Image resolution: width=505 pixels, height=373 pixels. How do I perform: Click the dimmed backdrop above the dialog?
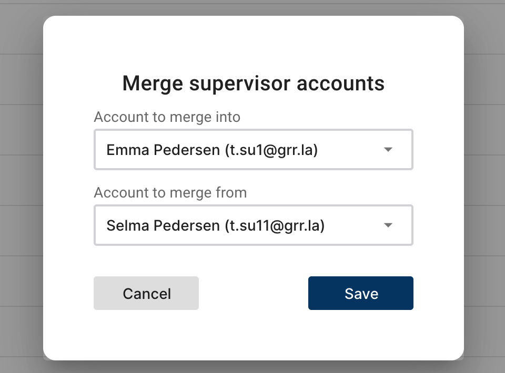(x=252, y=7)
